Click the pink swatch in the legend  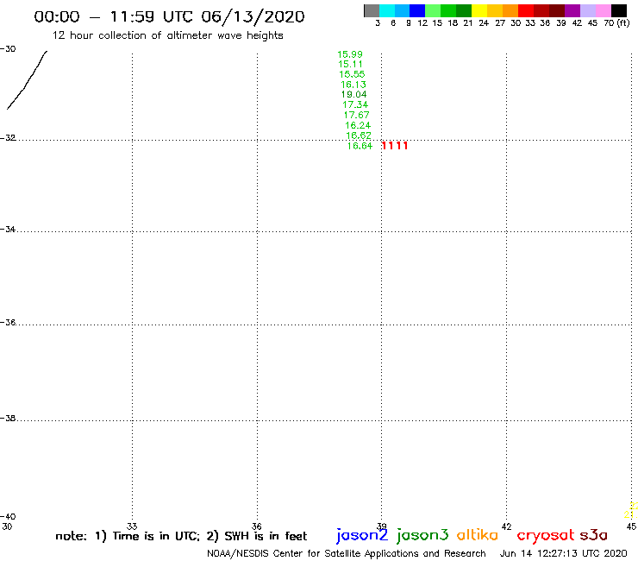[603, 11]
